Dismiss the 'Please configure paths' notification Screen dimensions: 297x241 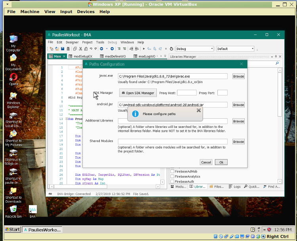[x=198, y=110]
